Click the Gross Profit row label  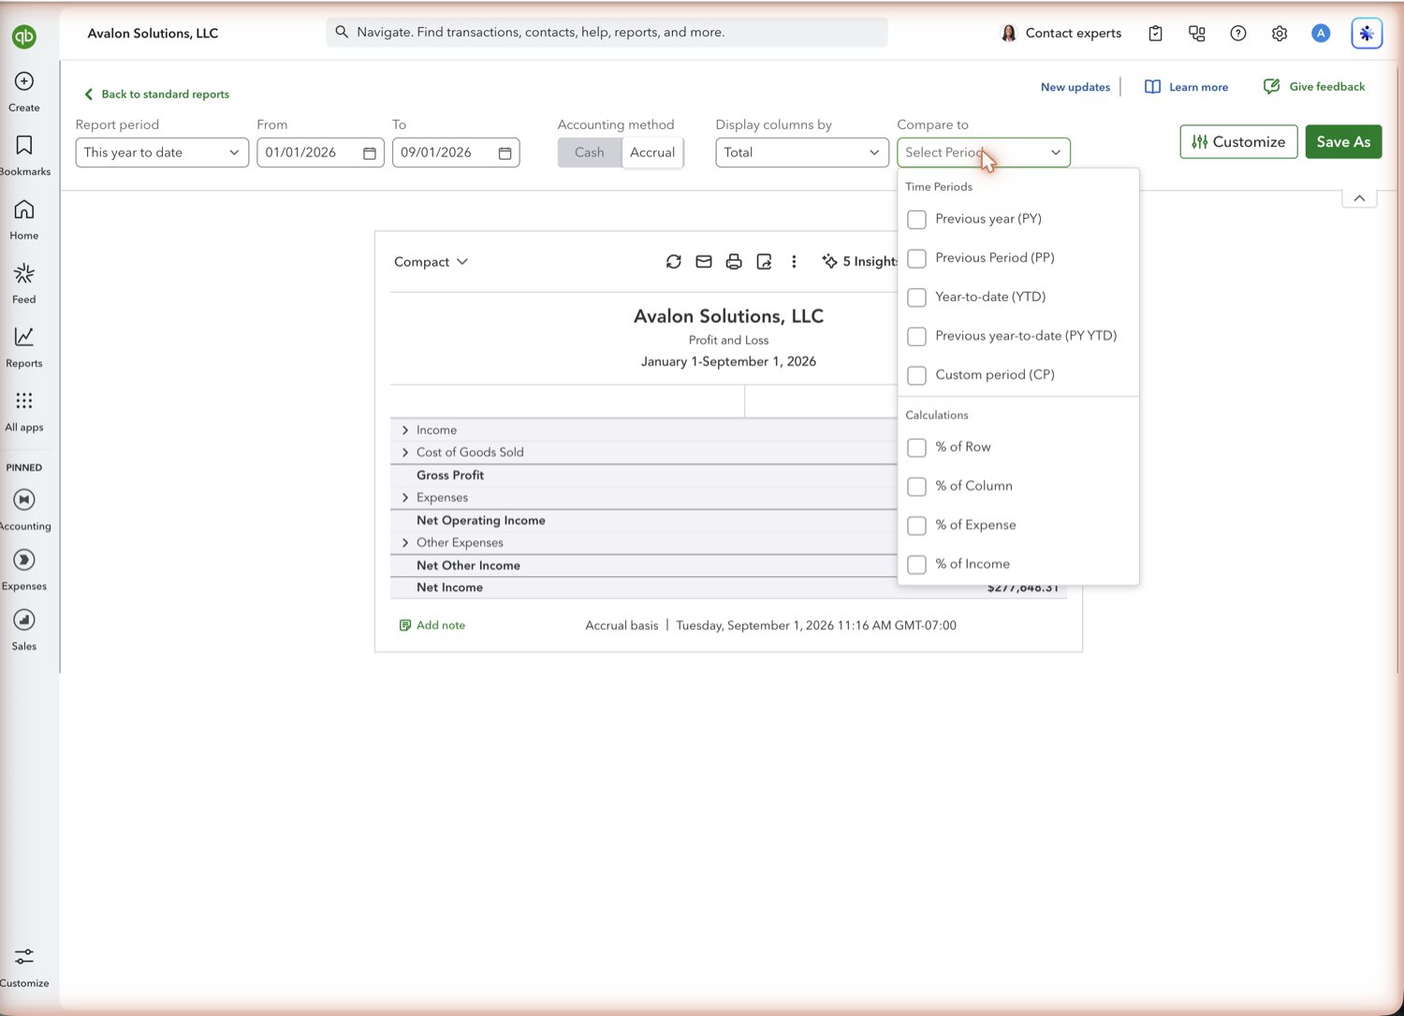(x=450, y=475)
